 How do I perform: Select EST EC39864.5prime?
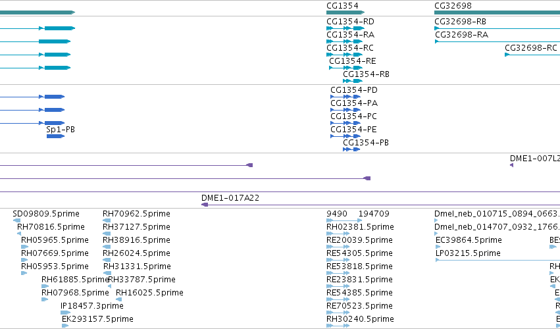point(438,247)
